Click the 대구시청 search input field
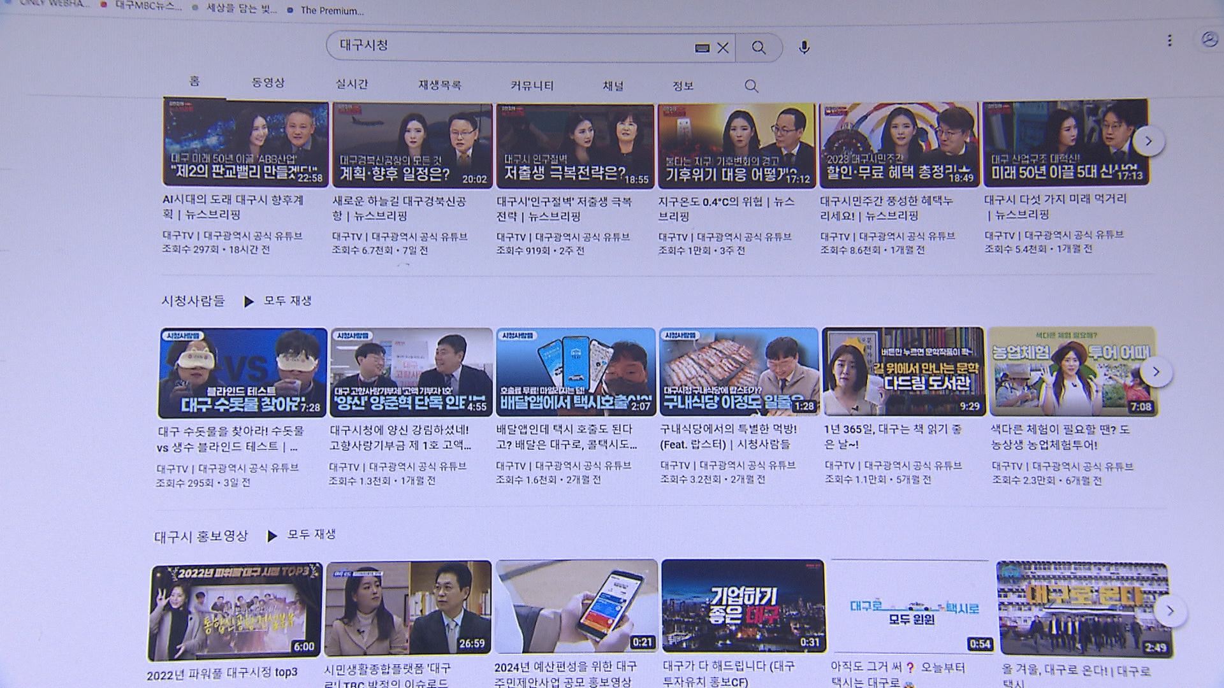 510,46
